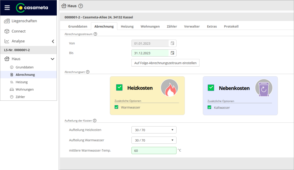Screen dimensions: 294x170
Task: Click help icon beside Aufteilung der Kosten
Action: coord(95,121)
